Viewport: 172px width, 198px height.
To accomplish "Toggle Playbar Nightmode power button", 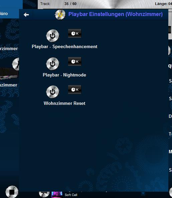I will pyautogui.click(x=52, y=64).
